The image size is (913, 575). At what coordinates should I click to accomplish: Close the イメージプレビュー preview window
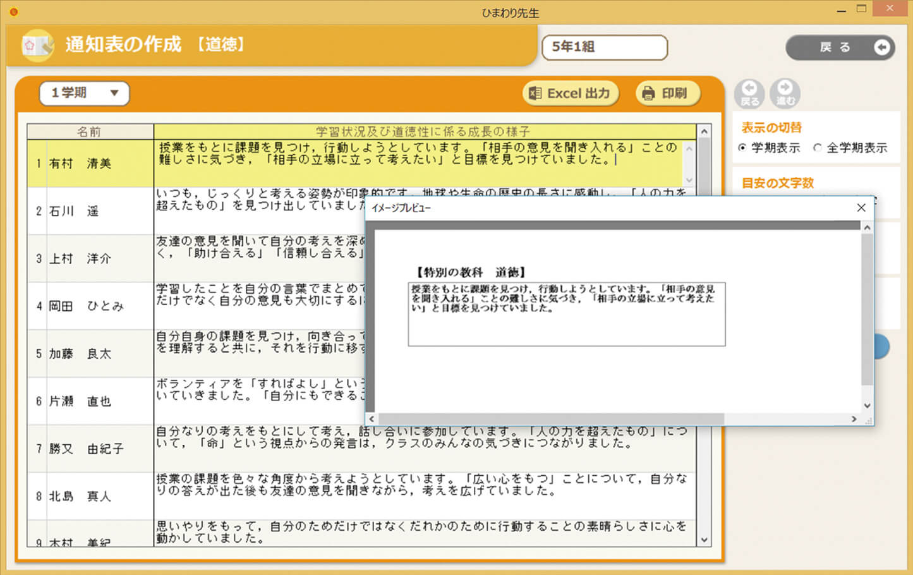(x=861, y=207)
